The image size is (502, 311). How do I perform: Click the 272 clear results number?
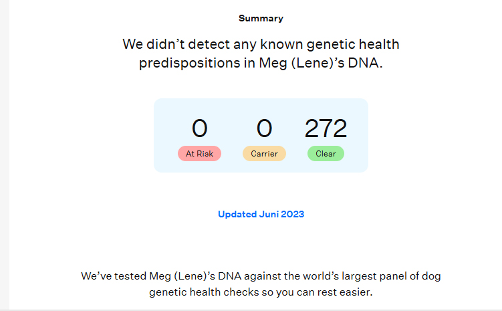[x=326, y=128]
